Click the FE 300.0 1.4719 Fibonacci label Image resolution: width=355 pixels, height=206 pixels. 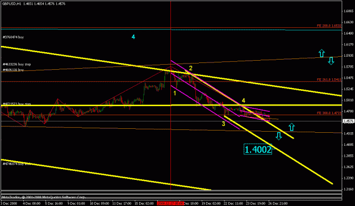(x=329, y=112)
